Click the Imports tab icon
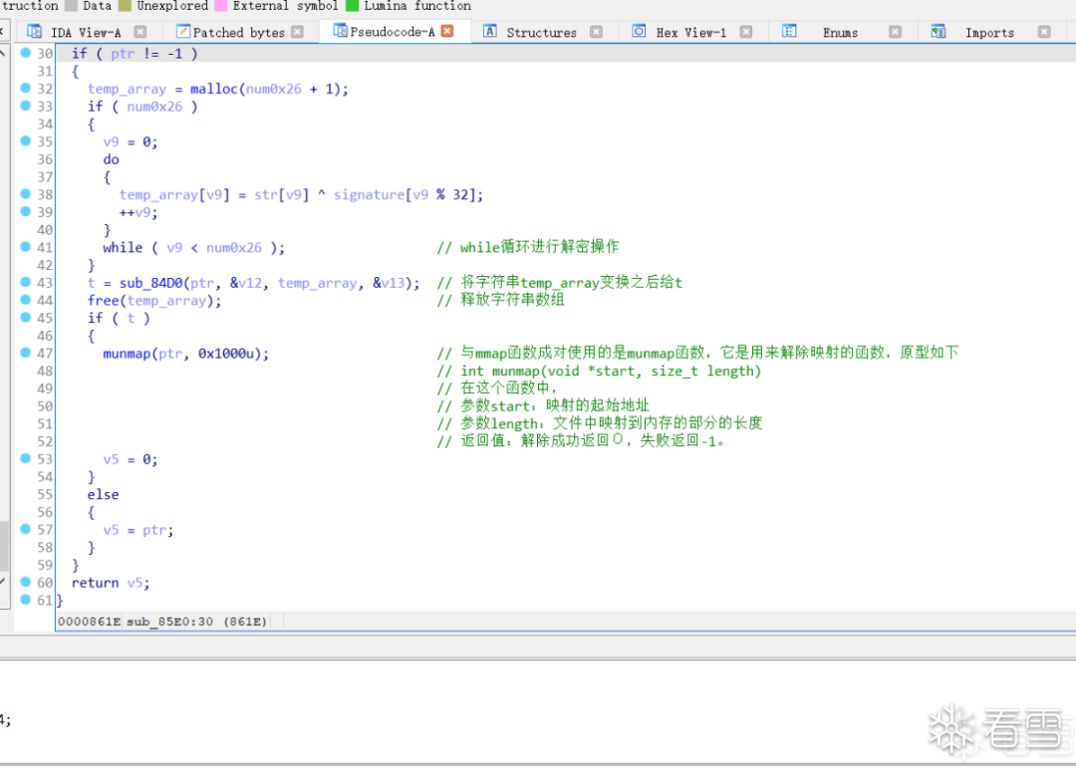The width and height of the screenshot is (1076, 770). point(939,32)
